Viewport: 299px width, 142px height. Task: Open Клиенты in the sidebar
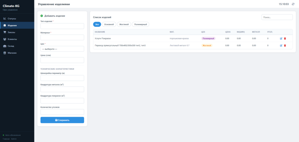17,39
